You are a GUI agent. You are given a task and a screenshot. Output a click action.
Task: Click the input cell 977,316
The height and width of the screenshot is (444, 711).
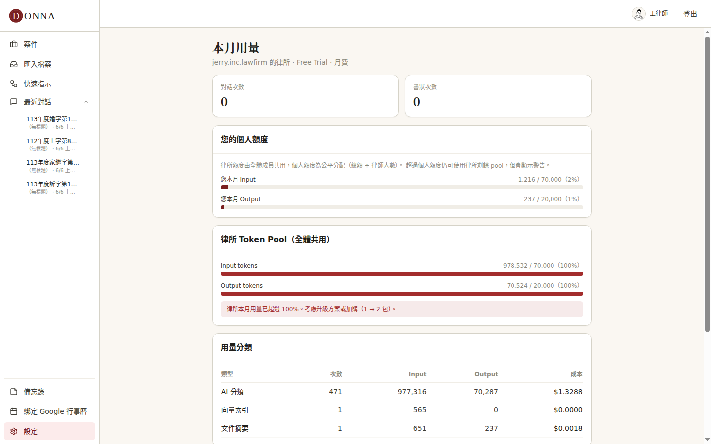(x=412, y=392)
